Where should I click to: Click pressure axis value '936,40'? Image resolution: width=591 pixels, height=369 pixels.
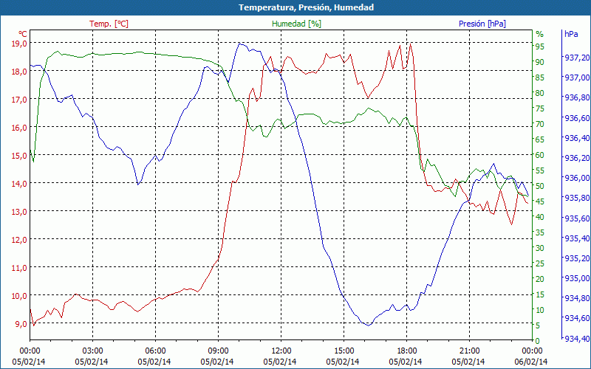[x=577, y=138]
